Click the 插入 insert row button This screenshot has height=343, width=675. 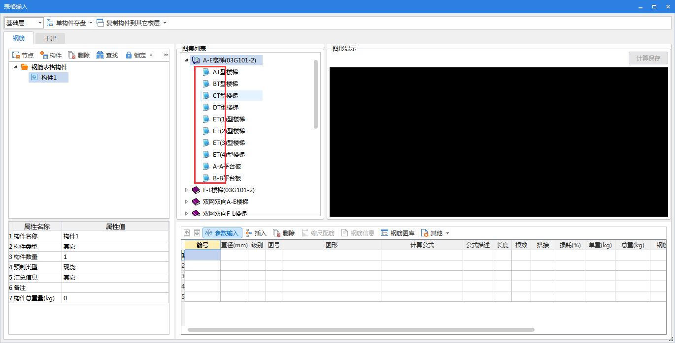[x=255, y=233]
